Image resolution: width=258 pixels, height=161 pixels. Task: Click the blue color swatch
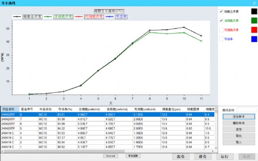(x=254, y=39)
